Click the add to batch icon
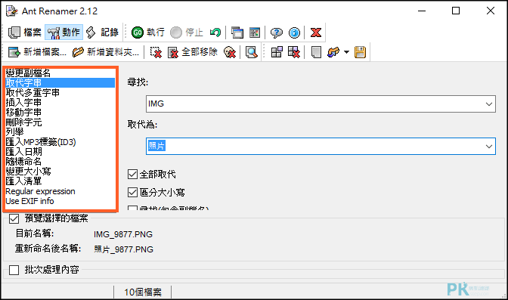 tap(277, 52)
